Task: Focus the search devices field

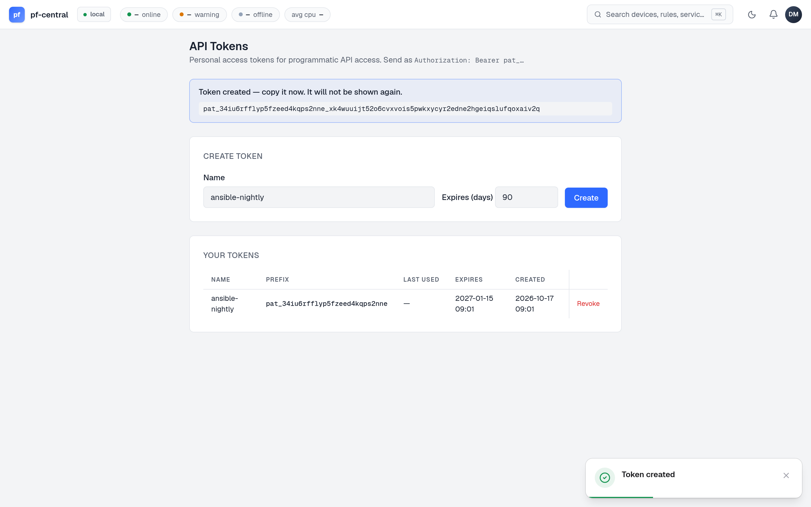Action: pyautogui.click(x=660, y=14)
